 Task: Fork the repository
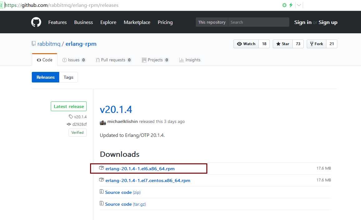(x=316, y=44)
